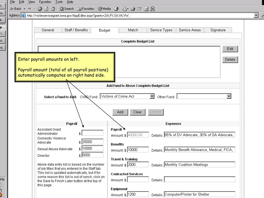264x198 pixels.
Task: Click Domestic Violence Advocate payroll field
Action: point(93,142)
